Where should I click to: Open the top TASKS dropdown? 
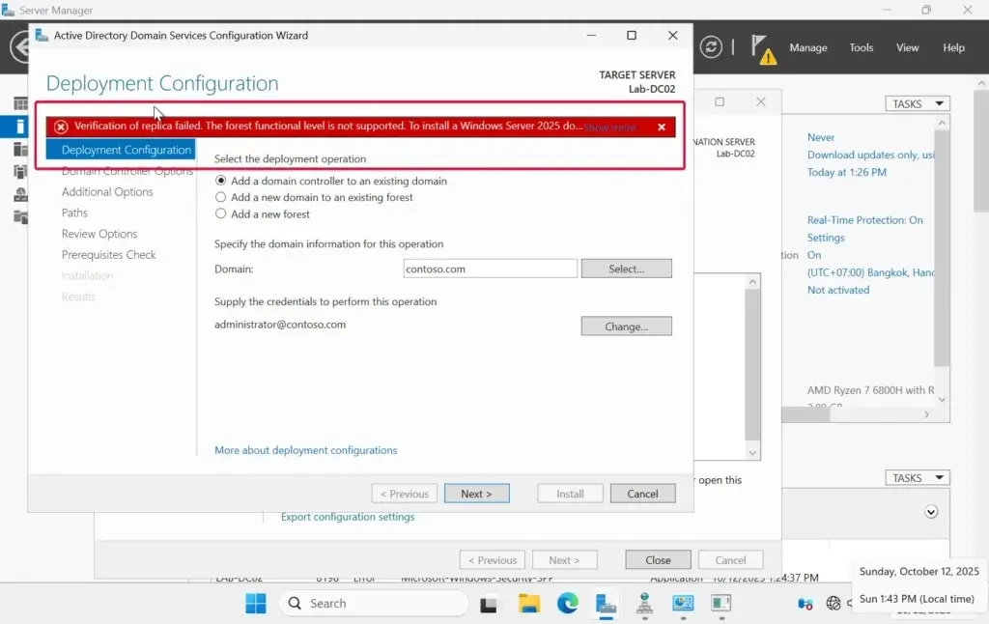[917, 103]
